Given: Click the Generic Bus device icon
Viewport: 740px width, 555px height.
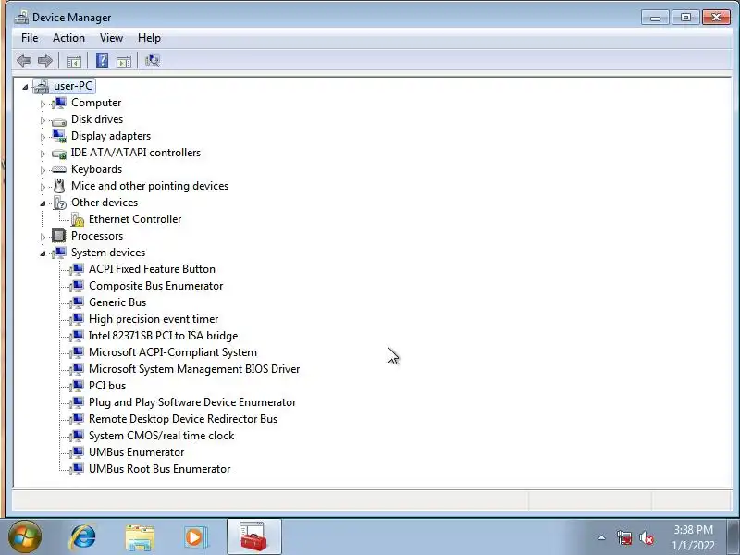Looking at the screenshot, I should click(77, 302).
